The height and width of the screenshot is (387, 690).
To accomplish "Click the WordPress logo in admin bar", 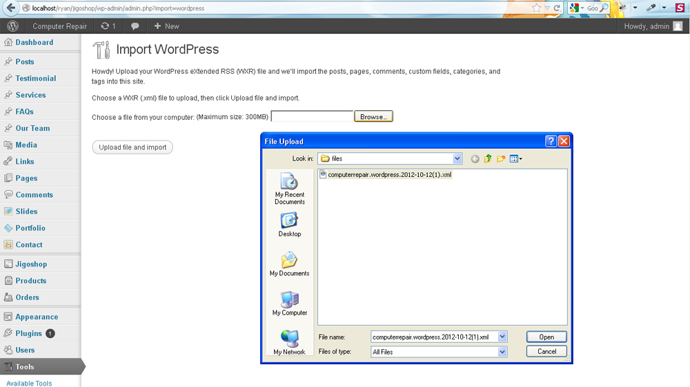I will pyautogui.click(x=12, y=26).
